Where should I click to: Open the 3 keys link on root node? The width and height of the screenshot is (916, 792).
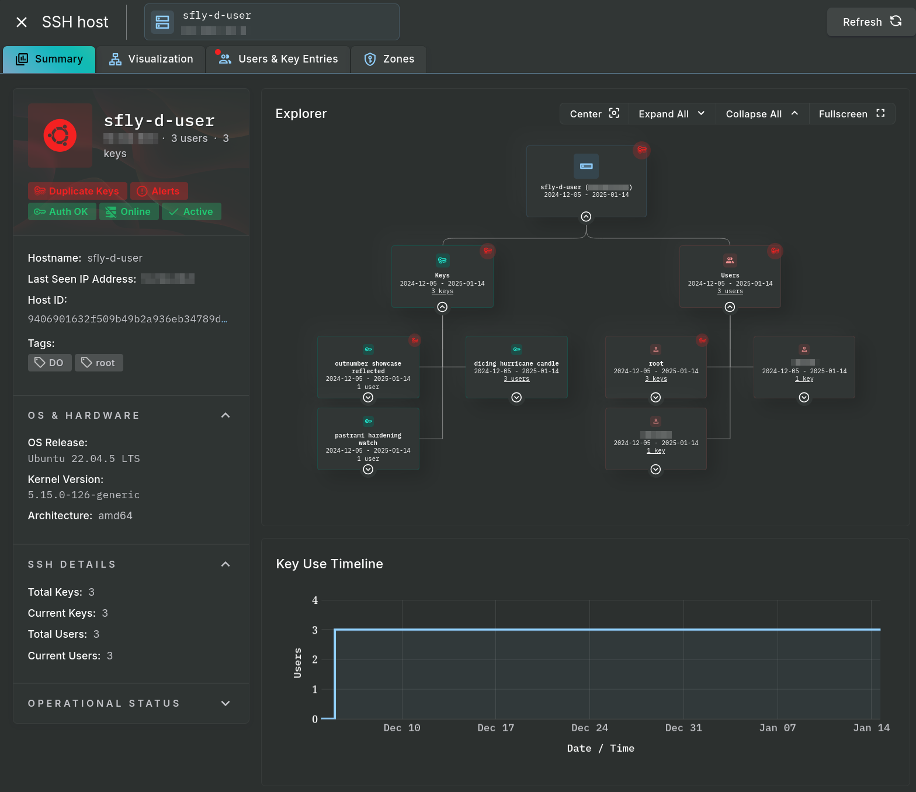656,379
